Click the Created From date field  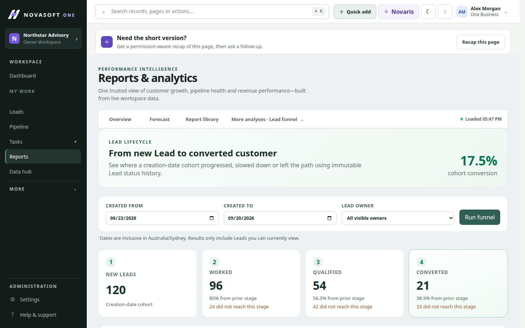coord(162,218)
